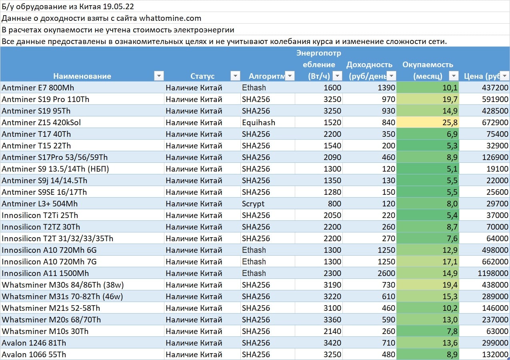Select cell 'Avalon 1246 81Th'
This screenshot has height=360, width=510.
[x=82, y=343]
